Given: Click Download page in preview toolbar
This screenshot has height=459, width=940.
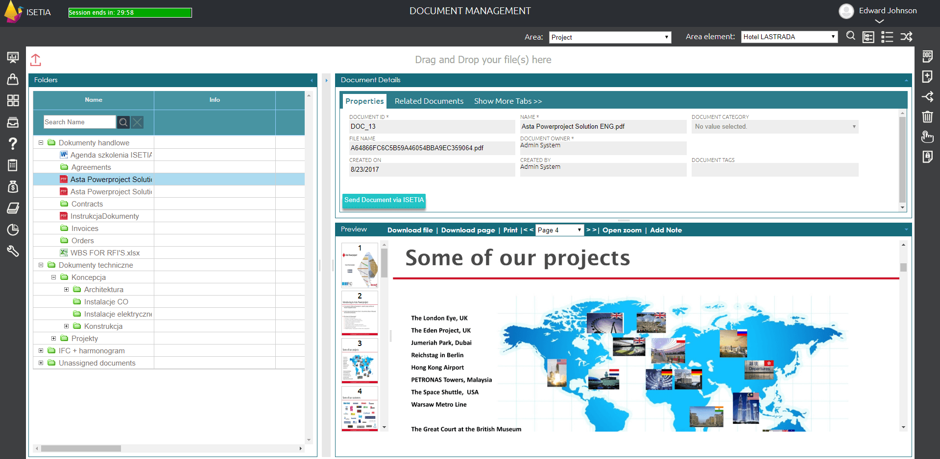Looking at the screenshot, I should click(468, 230).
